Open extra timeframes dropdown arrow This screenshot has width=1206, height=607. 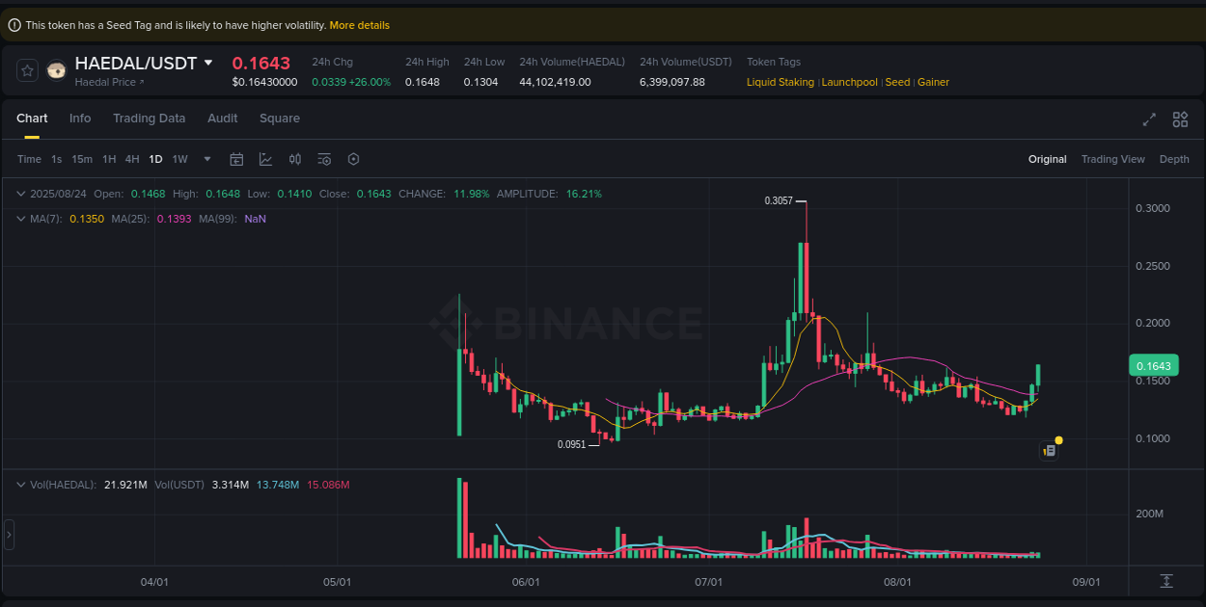pos(206,159)
